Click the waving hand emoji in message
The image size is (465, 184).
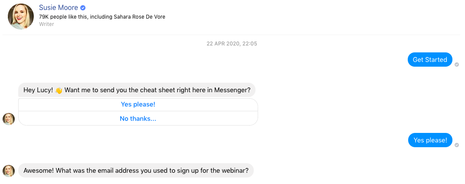coord(59,90)
